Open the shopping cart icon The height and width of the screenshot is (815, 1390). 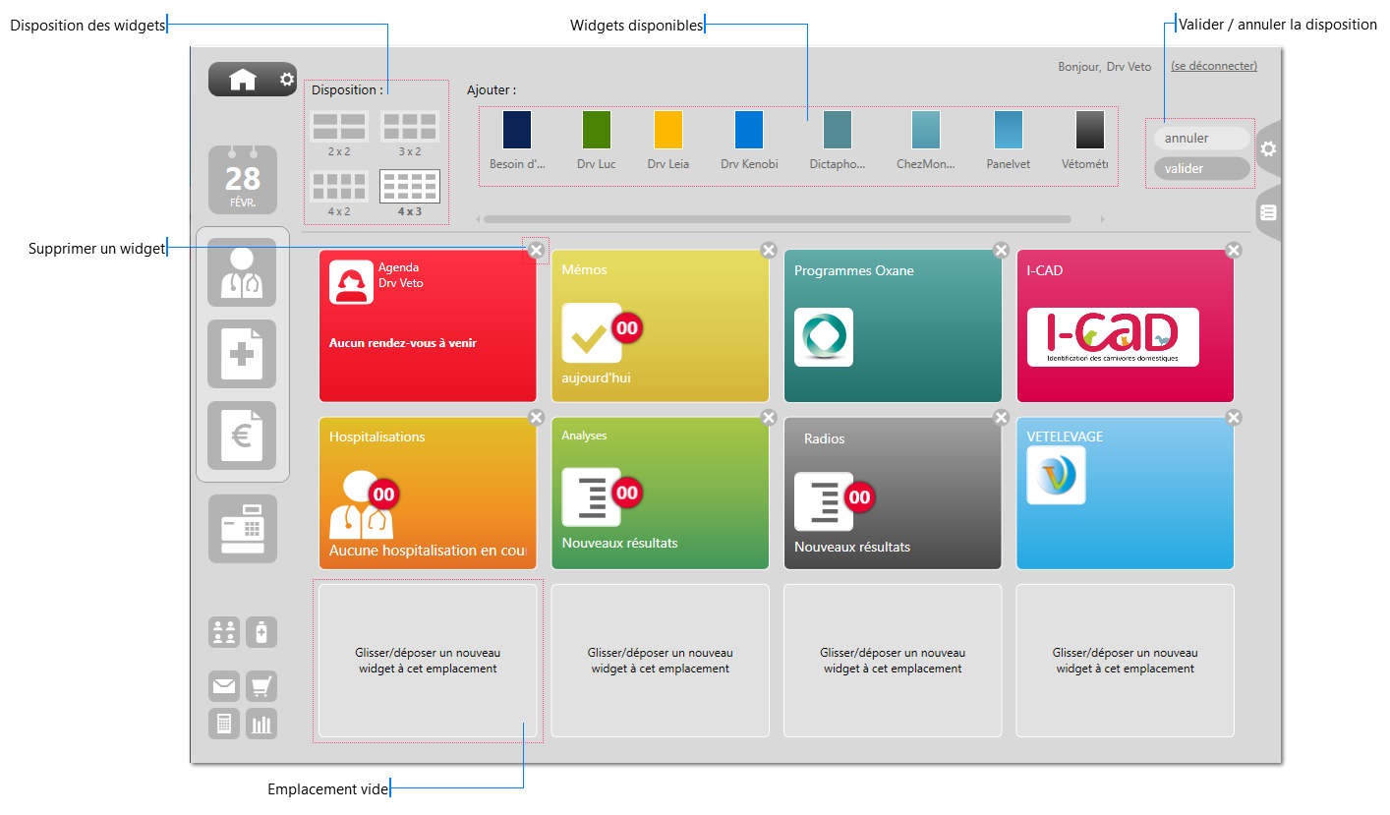261,686
